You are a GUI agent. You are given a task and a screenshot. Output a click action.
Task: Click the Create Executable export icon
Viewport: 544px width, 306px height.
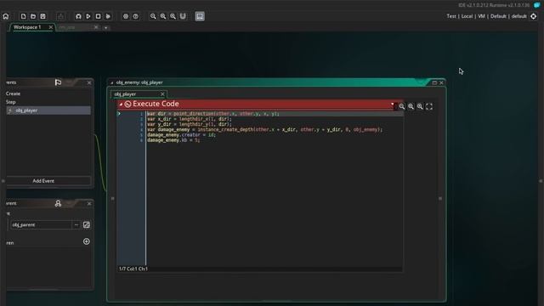[x=60, y=16]
